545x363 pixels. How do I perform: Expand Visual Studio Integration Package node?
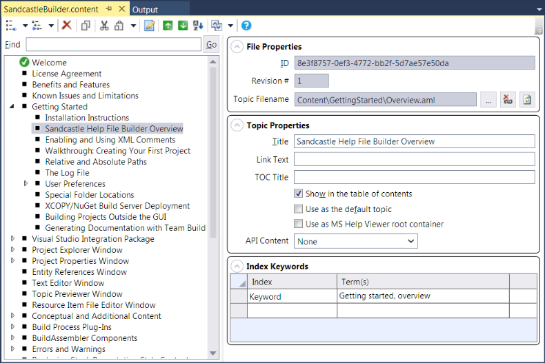(x=12, y=238)
